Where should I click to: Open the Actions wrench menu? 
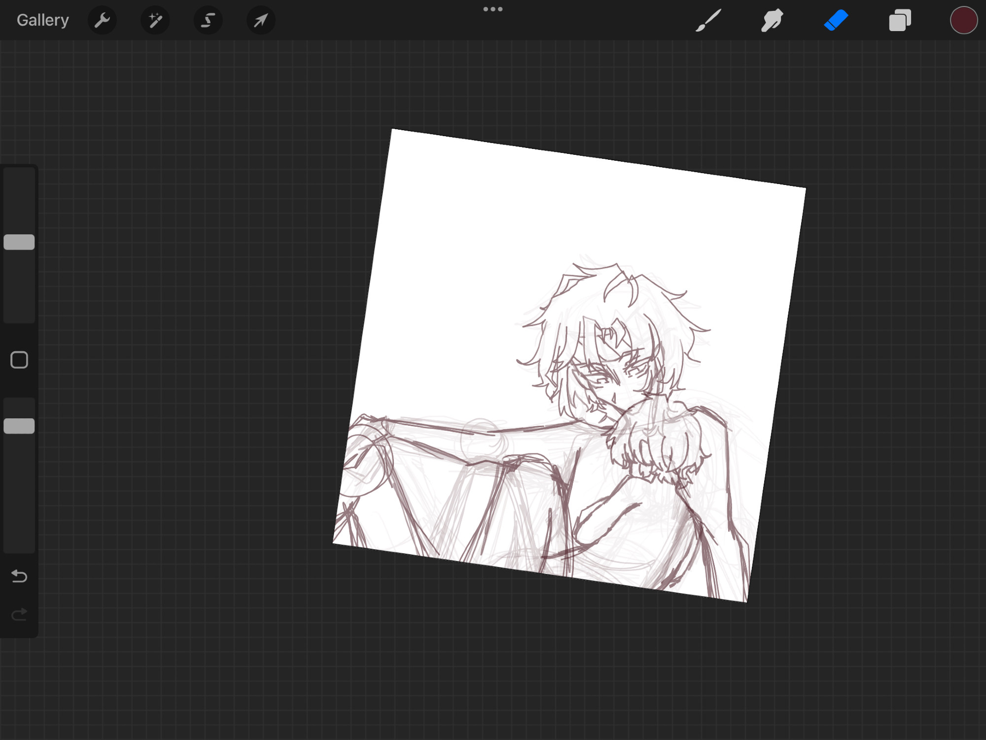[102, 20]
